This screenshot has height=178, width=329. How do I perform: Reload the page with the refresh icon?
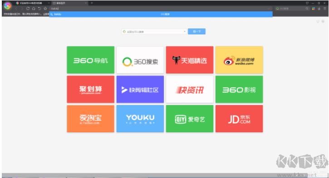pos(28,9)
